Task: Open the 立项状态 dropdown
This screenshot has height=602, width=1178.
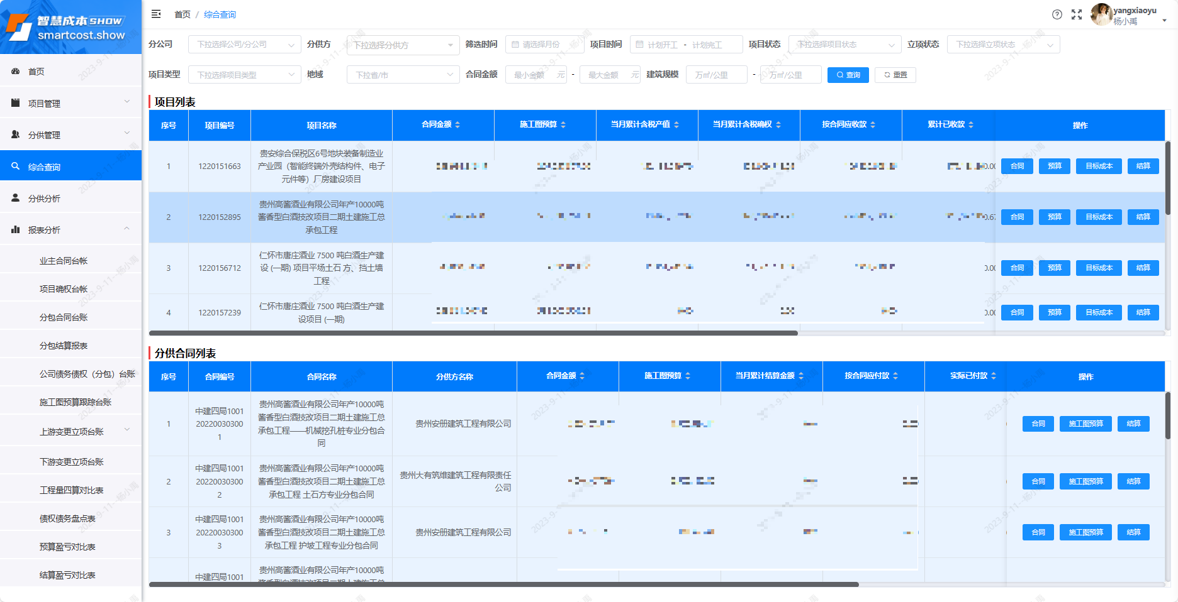Action: click(x=1003, y=44)
